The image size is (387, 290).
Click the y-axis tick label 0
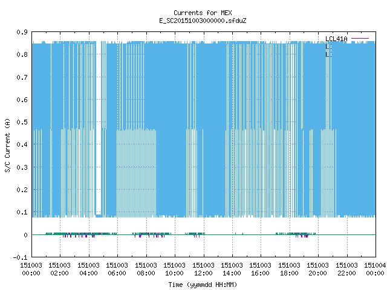tap(25, 235)
